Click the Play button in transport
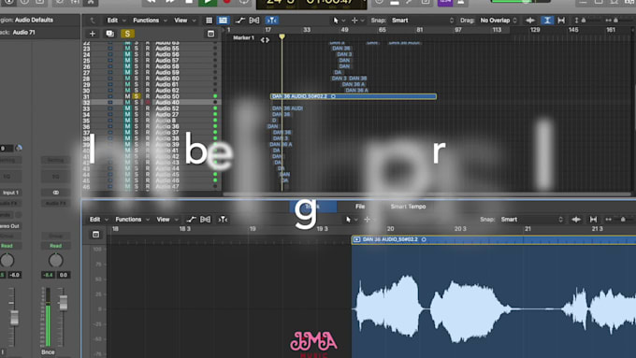636x358 pixels. 208,2
